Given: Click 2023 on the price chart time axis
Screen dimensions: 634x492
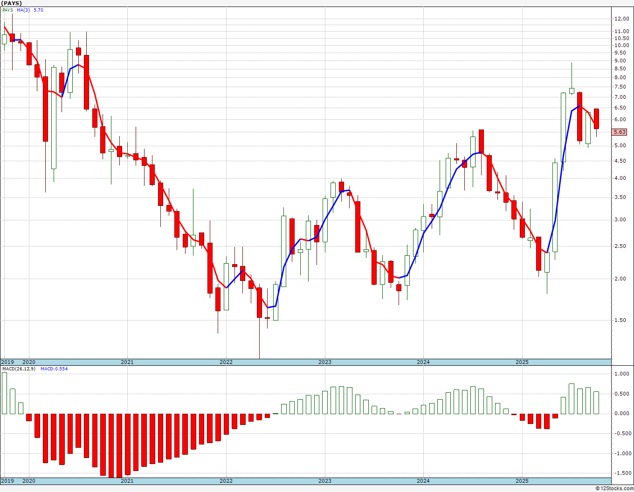Looking at the screenshot, I should click(x=325, y=362).
